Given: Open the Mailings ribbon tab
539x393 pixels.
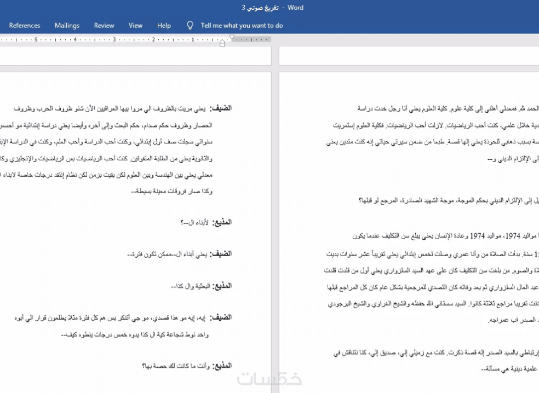Looking at the screenshot, I should point(67,25).
